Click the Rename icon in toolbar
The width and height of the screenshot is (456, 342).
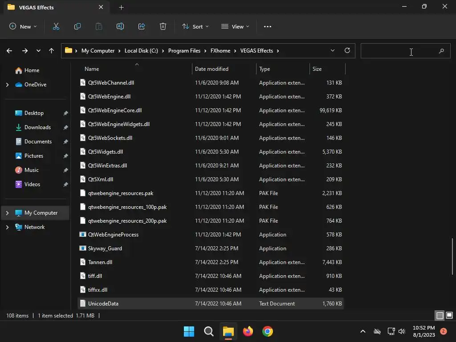pos(120,26)
